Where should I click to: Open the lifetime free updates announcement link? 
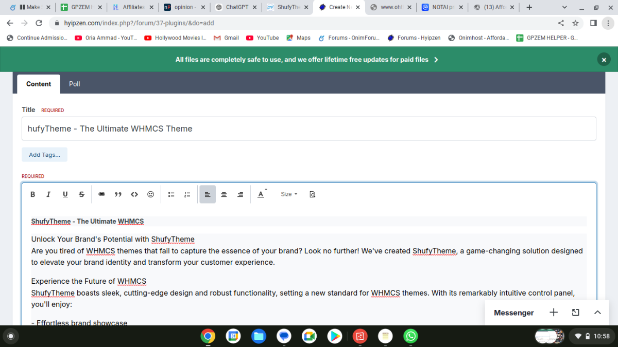tap(307, 60)
